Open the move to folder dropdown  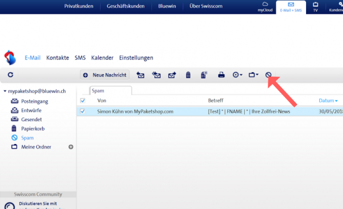pyautogui.click(x=253, y=75)
